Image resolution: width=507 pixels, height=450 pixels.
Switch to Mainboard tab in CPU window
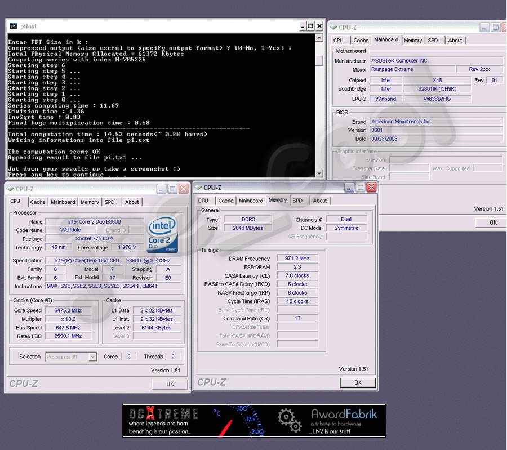[x=63, y=202]
